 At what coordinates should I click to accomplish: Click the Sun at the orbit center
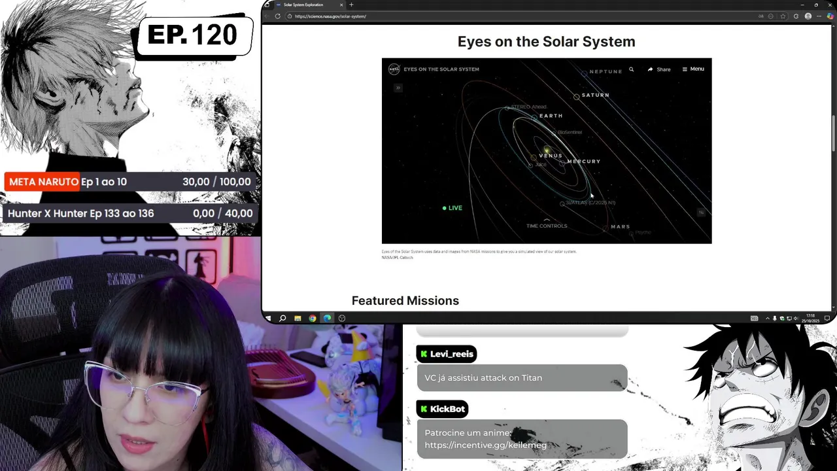(546, 150)
